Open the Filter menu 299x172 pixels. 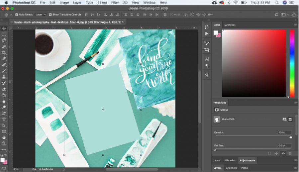(x=115, y=3)
